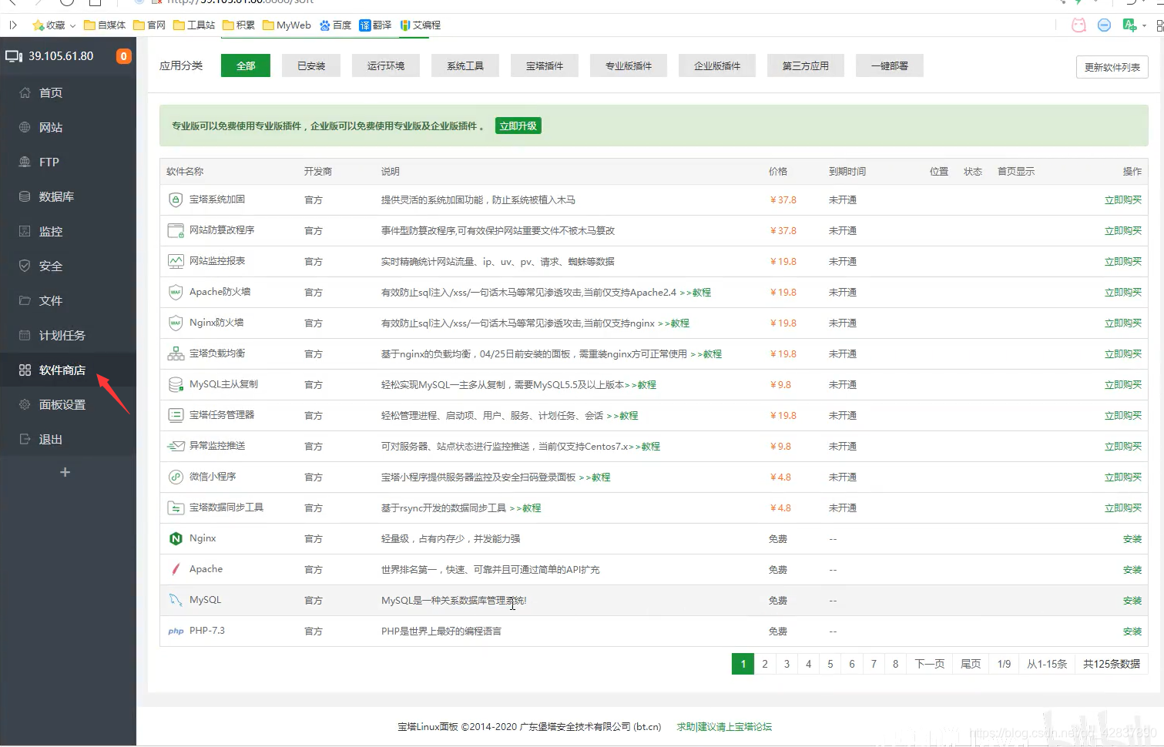The height and width of the screenshot is (747, 1164).
Task: Go to page 2 in pagination
Action: (x=765, y=664)
